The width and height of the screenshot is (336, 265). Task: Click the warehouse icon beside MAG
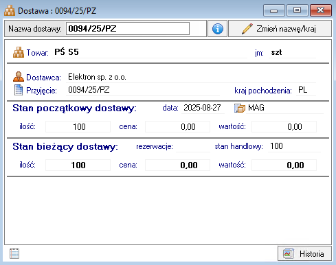240,108
